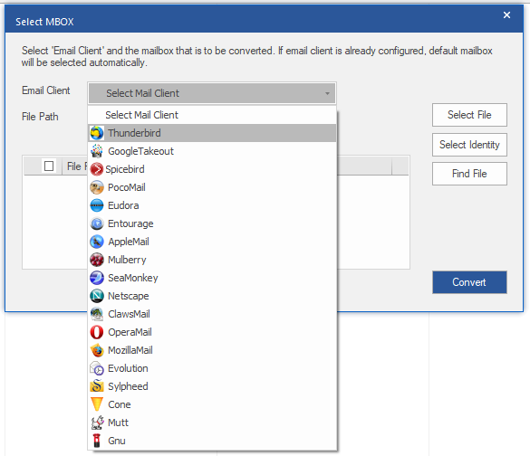Click the GoogleTakeout icon

[x=97, y=151]
